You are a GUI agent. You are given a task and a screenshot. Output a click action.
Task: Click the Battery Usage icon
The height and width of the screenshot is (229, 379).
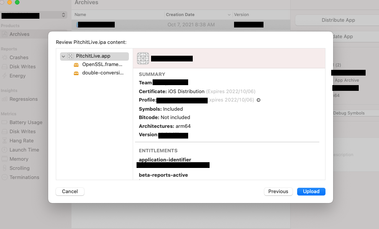click(x=4, y=123)
